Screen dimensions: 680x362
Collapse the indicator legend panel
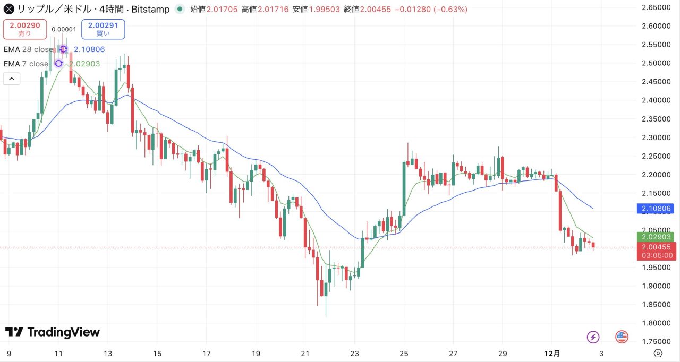point(11,78)
